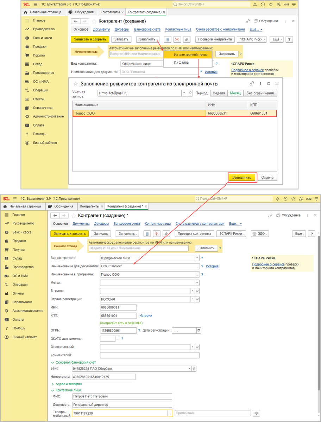Click help question button in upper window toolbar

(x=289, y=39)
